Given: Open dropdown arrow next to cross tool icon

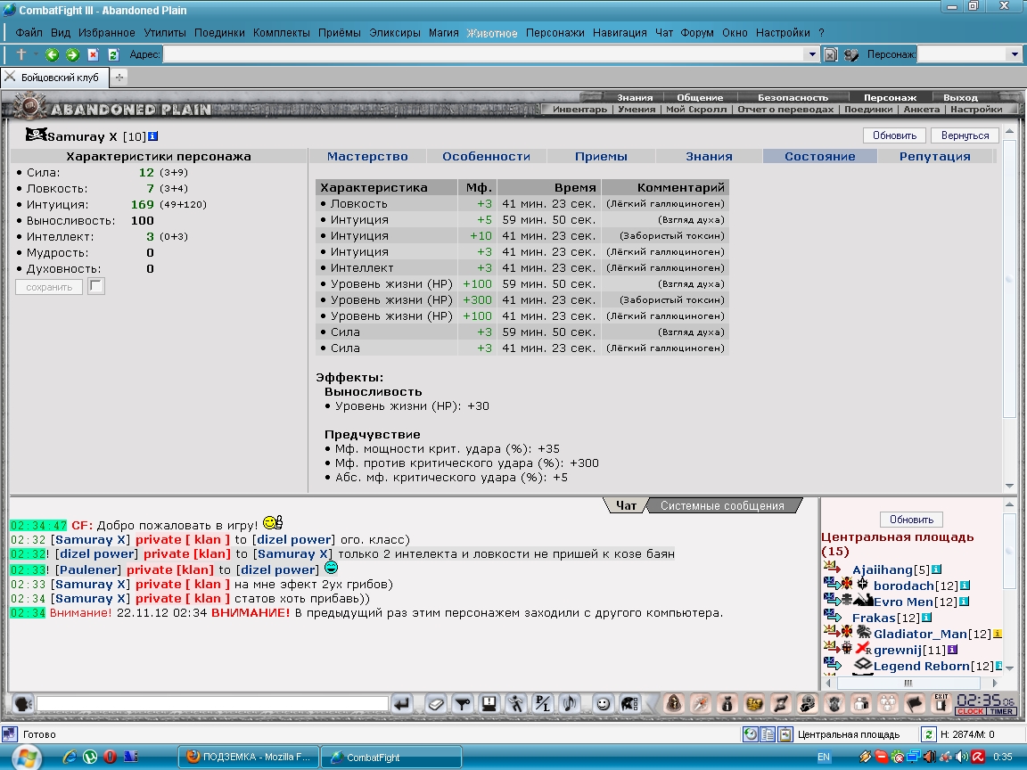Looking at the screenshot, I should [36, 54].
